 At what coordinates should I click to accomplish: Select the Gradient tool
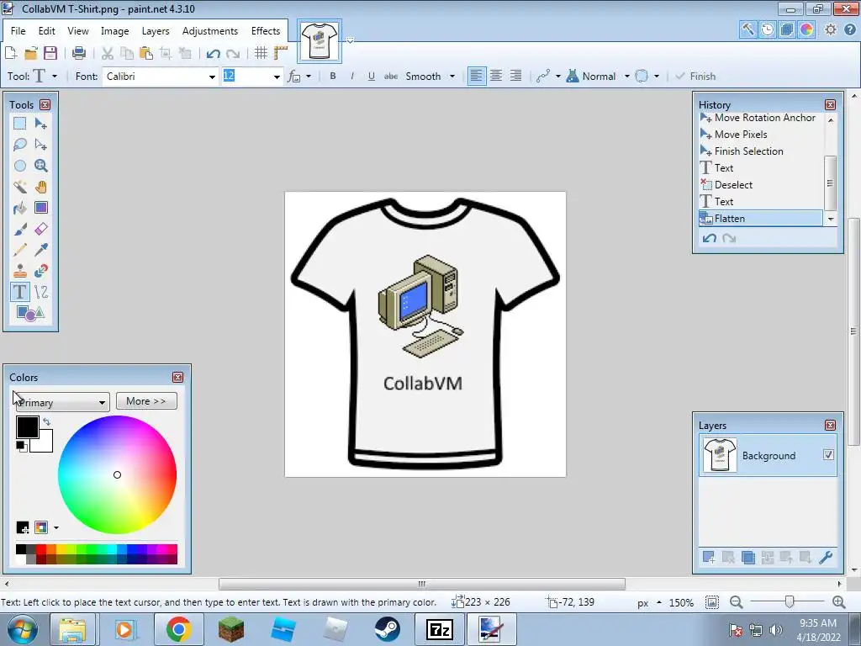coord(40,208)
